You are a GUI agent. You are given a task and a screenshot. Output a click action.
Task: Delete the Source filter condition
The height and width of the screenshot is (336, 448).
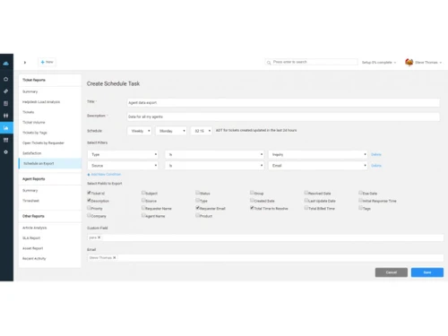(x=376, y=166)
